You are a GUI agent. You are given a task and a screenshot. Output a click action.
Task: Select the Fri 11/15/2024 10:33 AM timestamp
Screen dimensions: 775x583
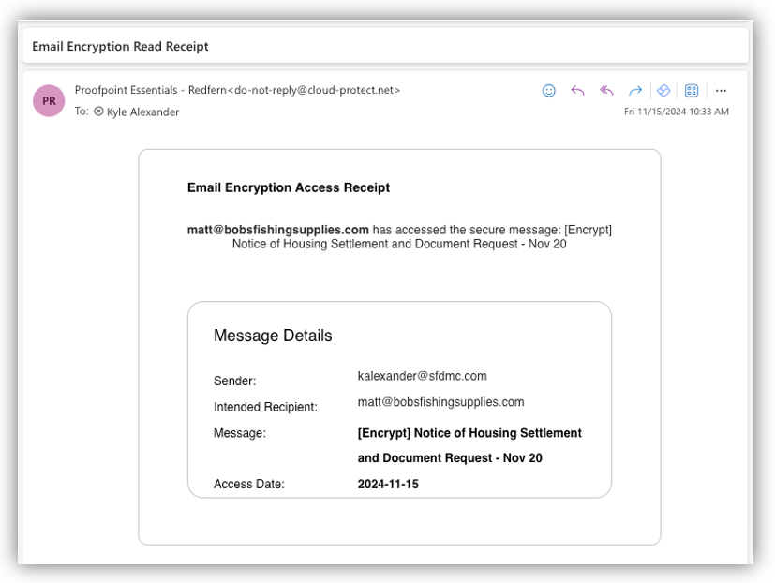(677, 112)
